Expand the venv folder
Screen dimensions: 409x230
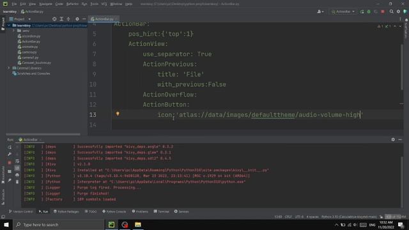point(13,31)
